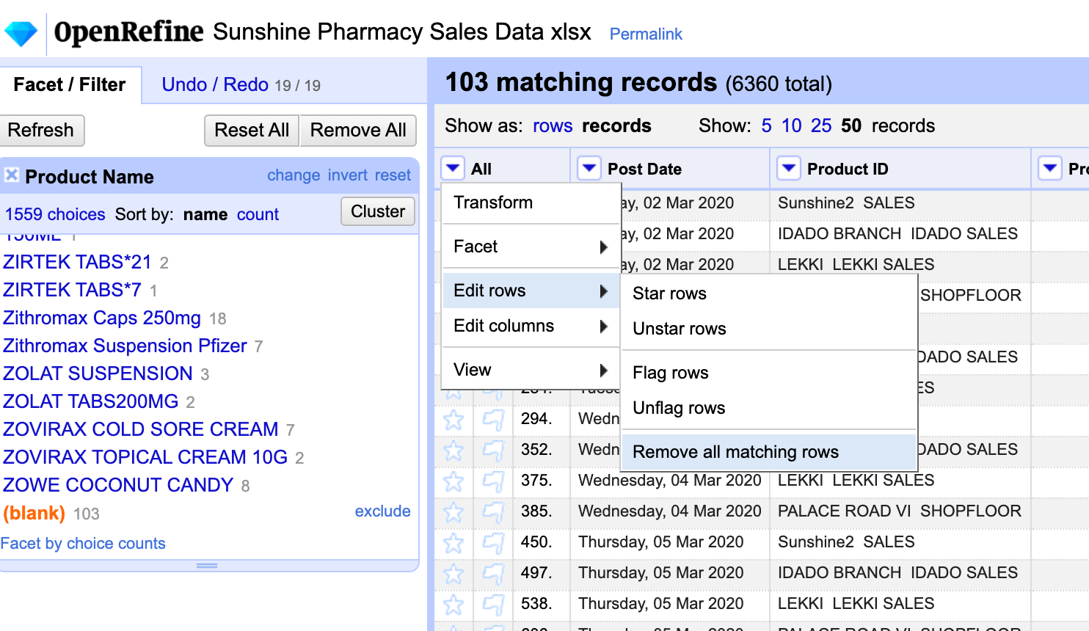
Task: Open Product ID column dropdown
Action: 788,169
